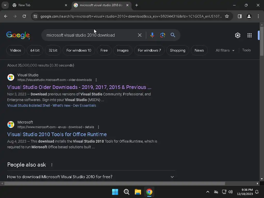
Task: Click the Chrome taskbar icon
Action: click(x=149, y=192)
